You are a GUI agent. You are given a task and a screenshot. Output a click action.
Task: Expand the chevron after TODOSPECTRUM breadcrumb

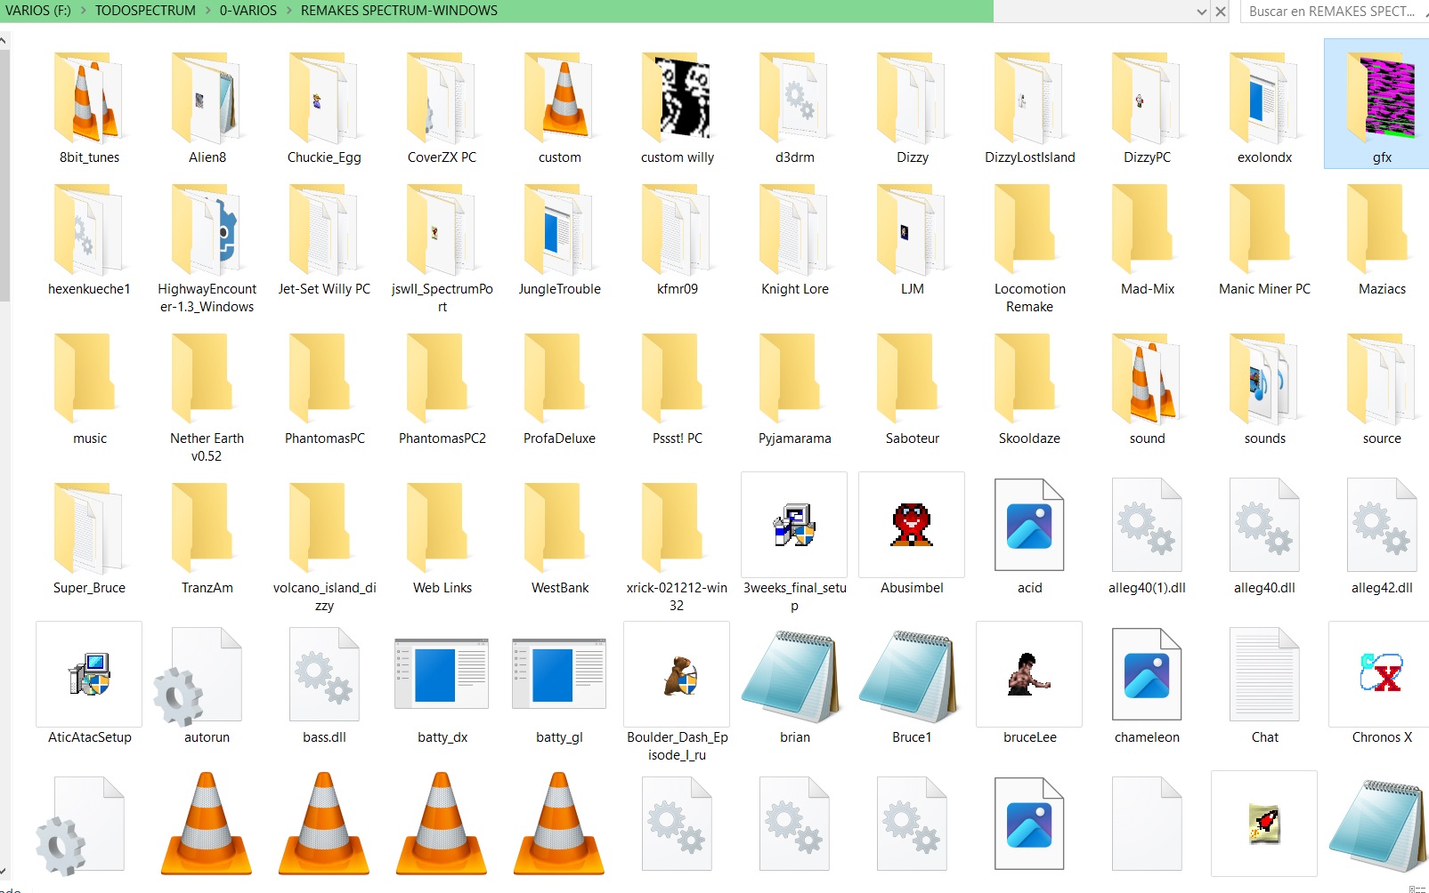click(x=207, y=11)
